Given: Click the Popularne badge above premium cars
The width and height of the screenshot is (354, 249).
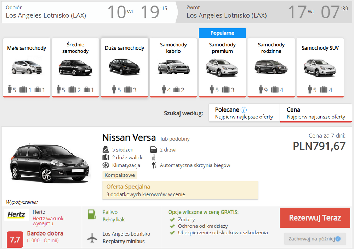Looking at the screenshot, I should pyautogui.click(x=222, y=33).
